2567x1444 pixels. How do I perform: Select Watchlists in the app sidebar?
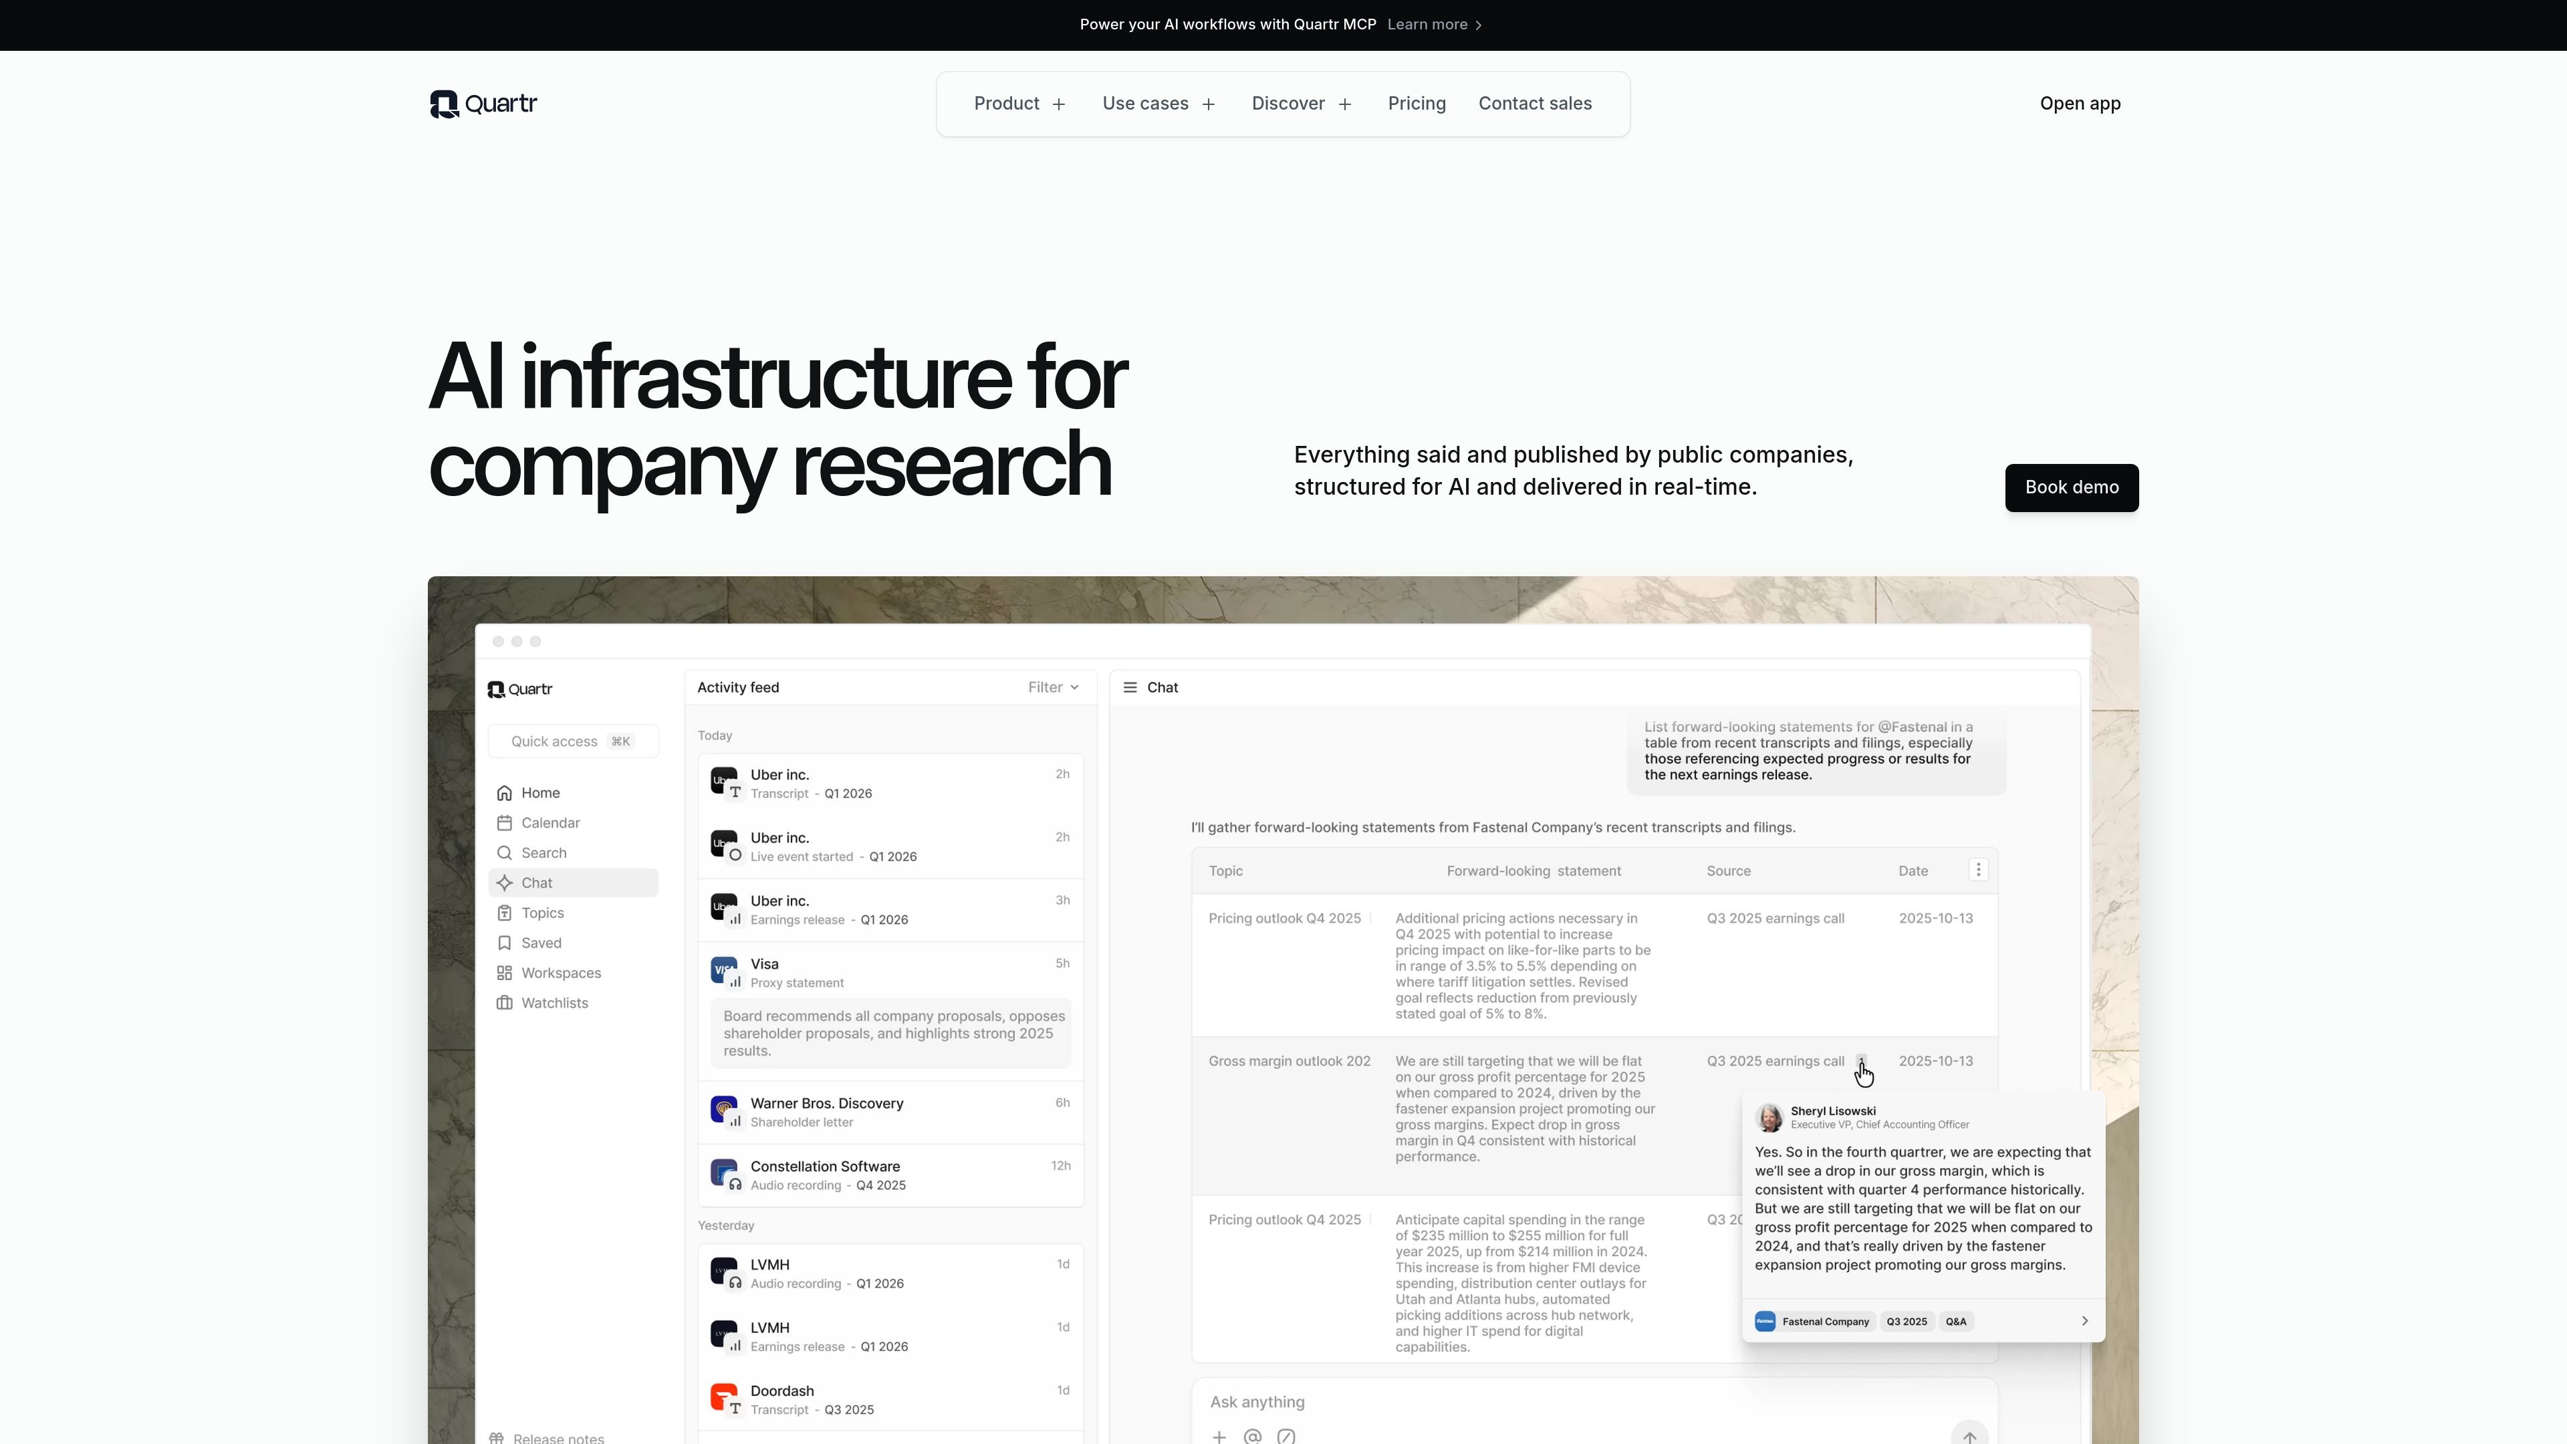[x=573, y=1003]
